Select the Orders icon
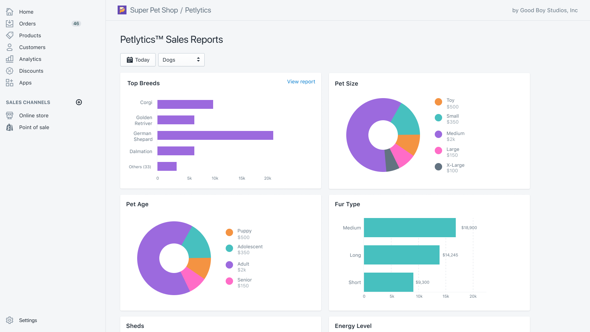590x332 pixels. point(10,23)
